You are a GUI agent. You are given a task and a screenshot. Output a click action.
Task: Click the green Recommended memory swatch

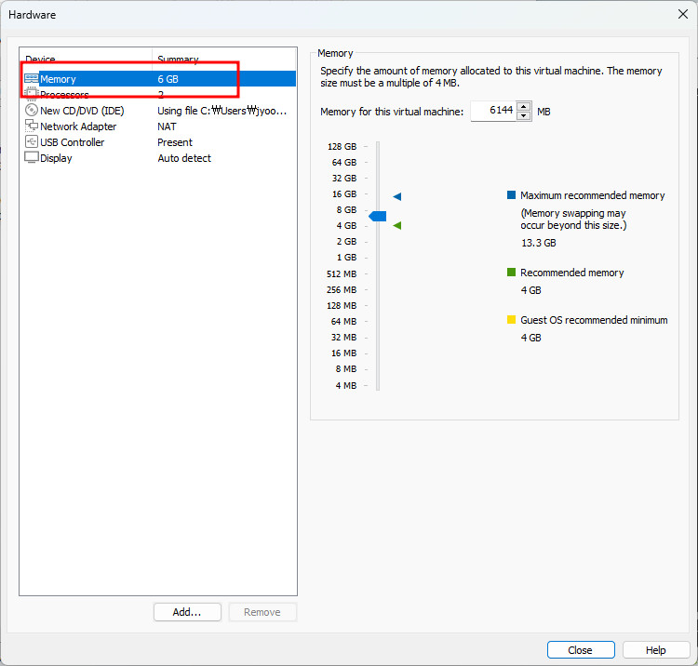click(511, 272)
